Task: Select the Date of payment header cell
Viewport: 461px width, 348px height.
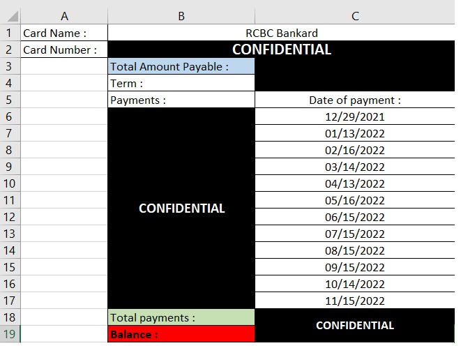Action: click(x=355, y=100)
